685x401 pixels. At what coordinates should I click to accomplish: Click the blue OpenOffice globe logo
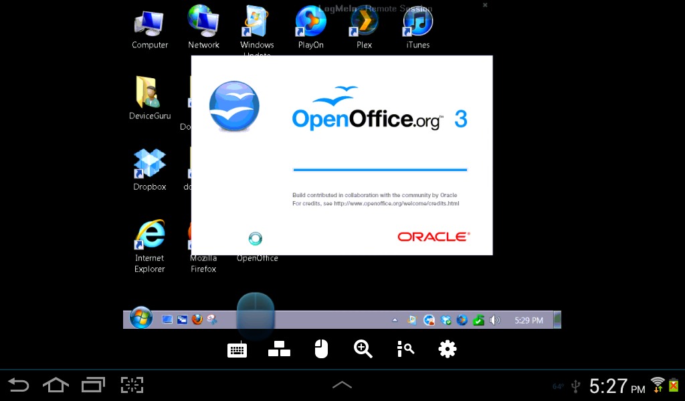coord(234,106)
